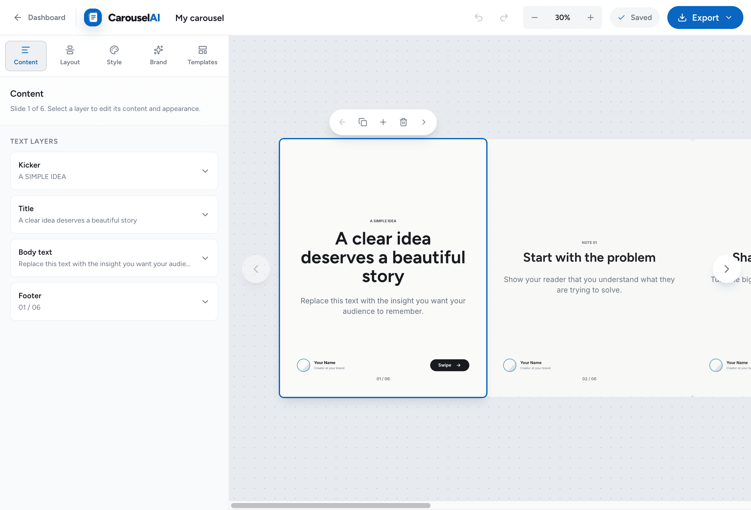The image size is (751, 510).
Task: Click the Saved status button
Action: coord(634,17)
